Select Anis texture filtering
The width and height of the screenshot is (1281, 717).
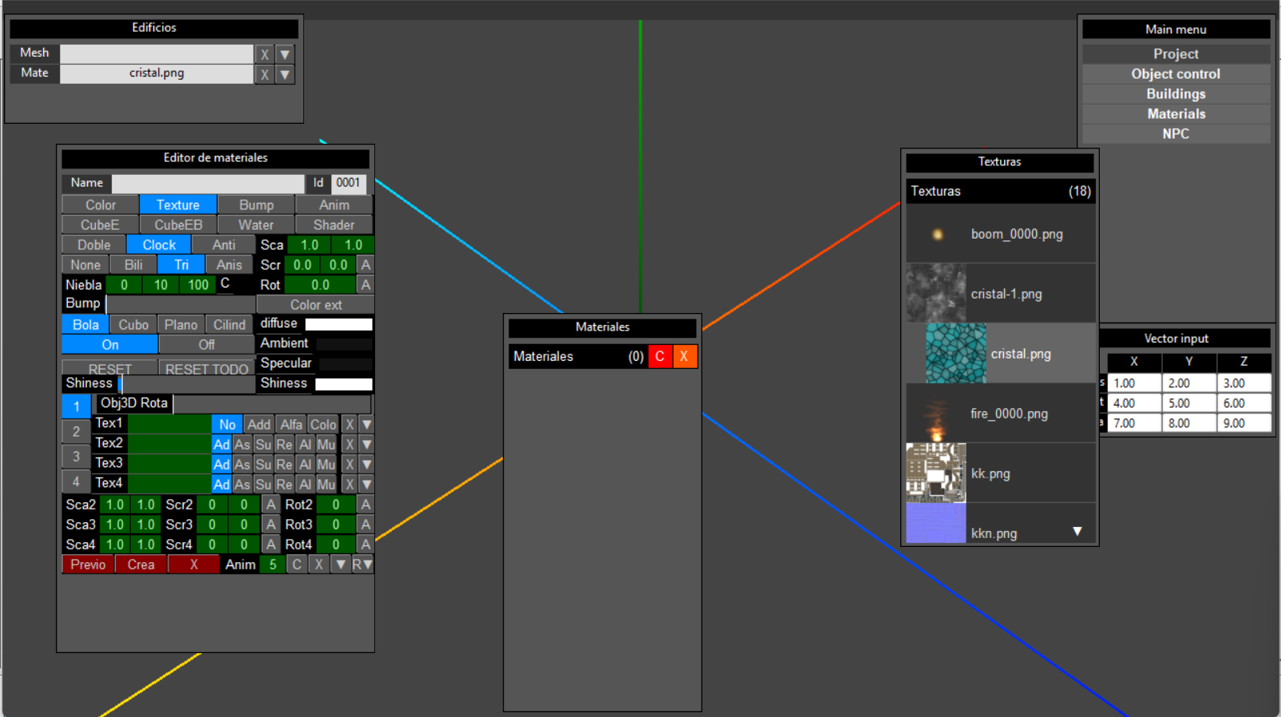pyautogui.click(x=228, y=265)
